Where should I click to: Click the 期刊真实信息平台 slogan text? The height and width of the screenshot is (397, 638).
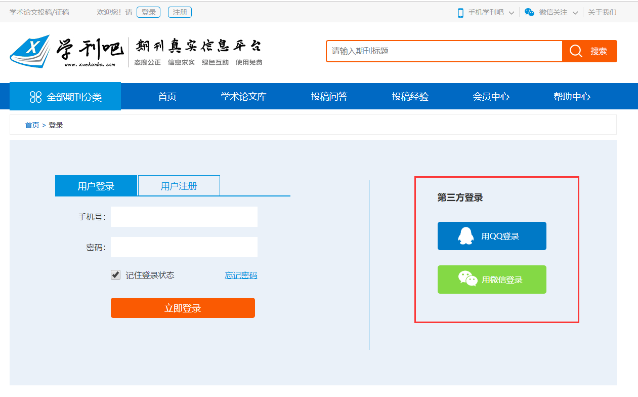click(199, 47)
